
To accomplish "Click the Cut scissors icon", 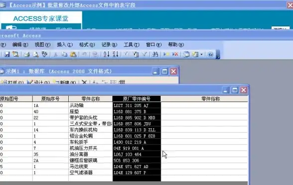I will 55,54.
